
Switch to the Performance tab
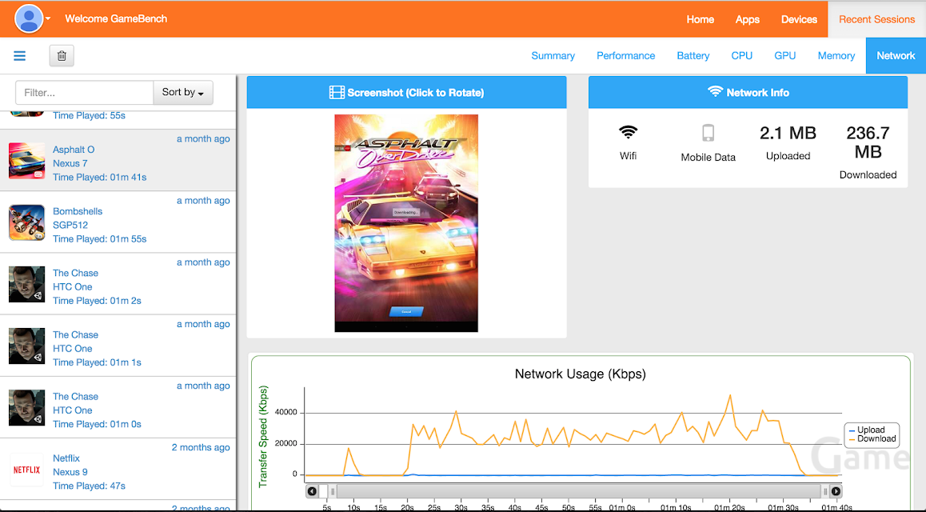point(625,55)
